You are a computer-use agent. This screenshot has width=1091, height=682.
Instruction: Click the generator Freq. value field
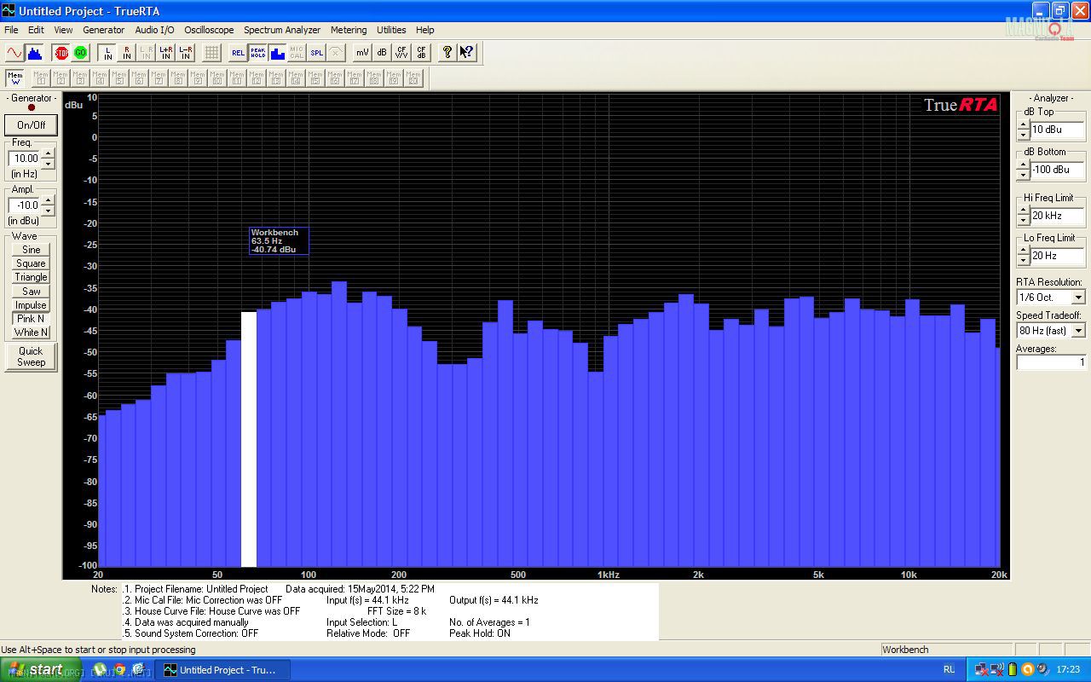click(26, 158)
